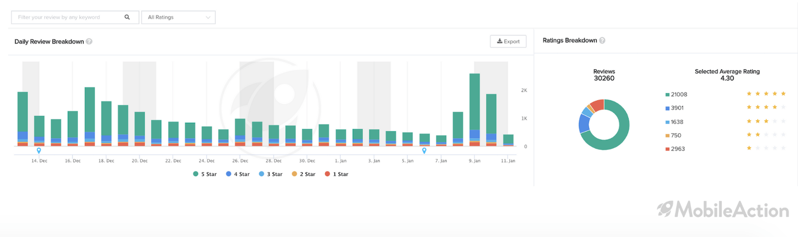The image size is (798, 237).
Task: Click the Reviews 30260 total text
Action: [604, 75]
